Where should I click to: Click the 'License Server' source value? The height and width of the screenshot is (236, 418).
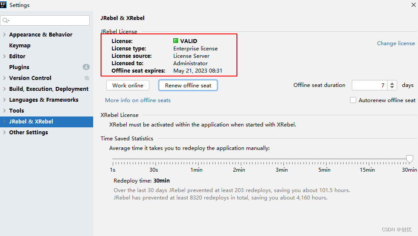click(x=192, y=56)
